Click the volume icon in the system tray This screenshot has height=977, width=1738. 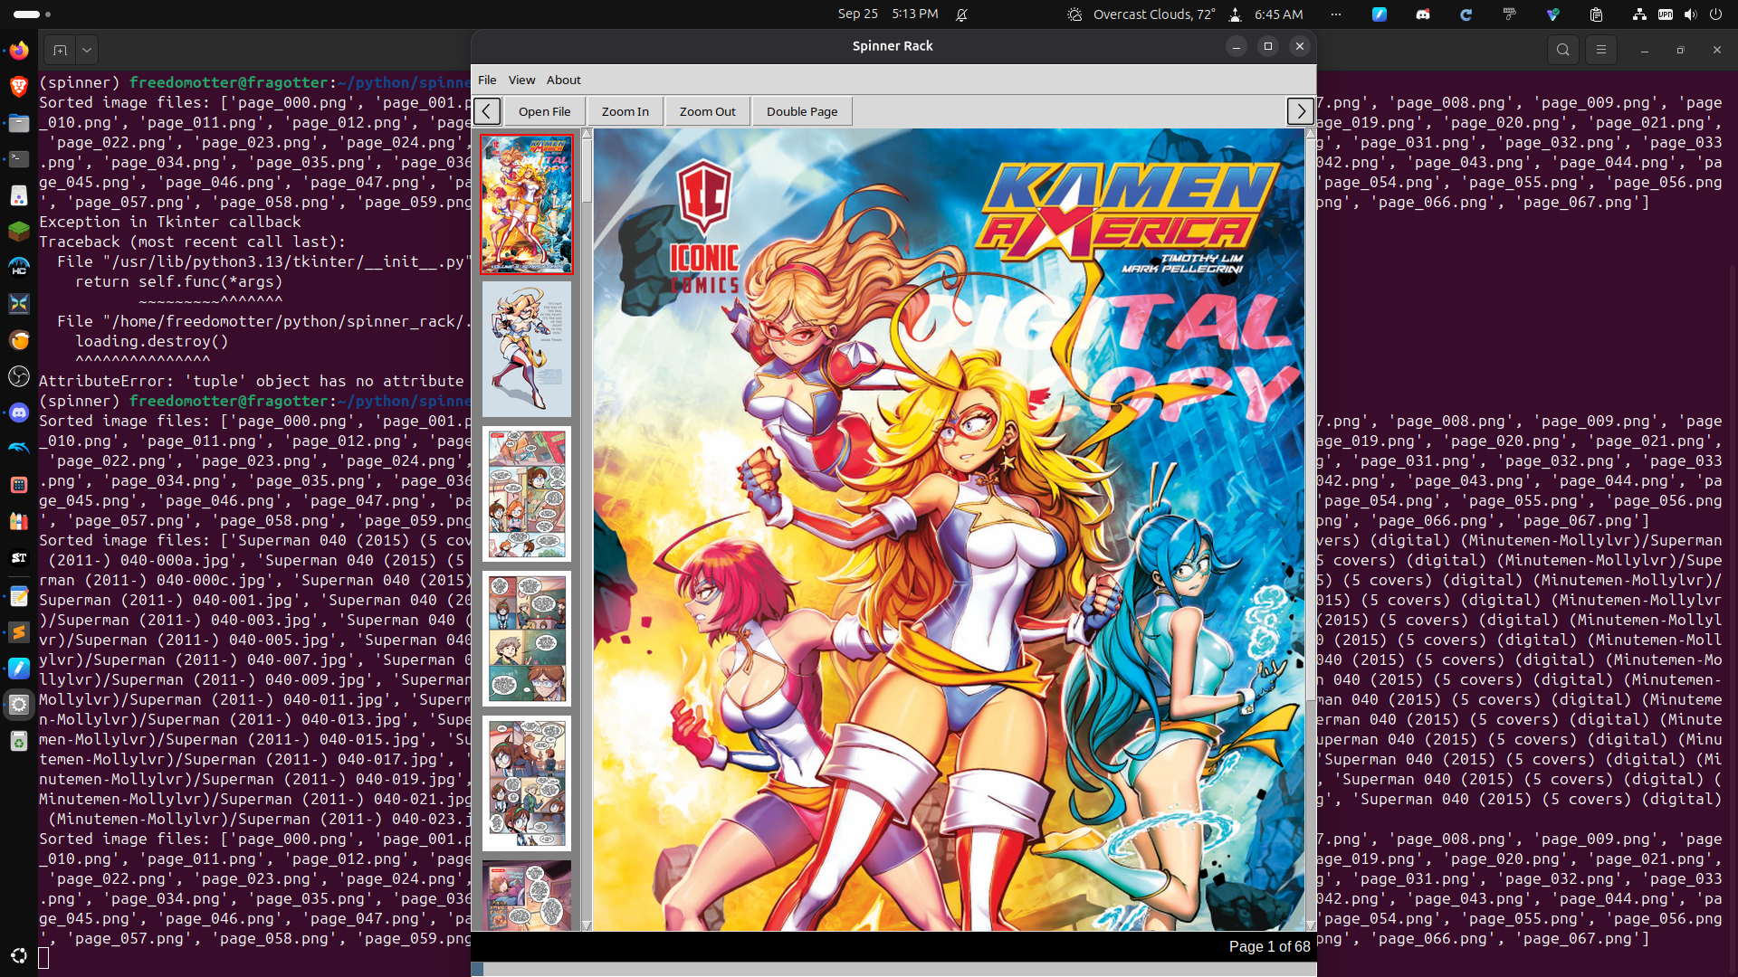pyautogui.click(x=1690, y=14)
